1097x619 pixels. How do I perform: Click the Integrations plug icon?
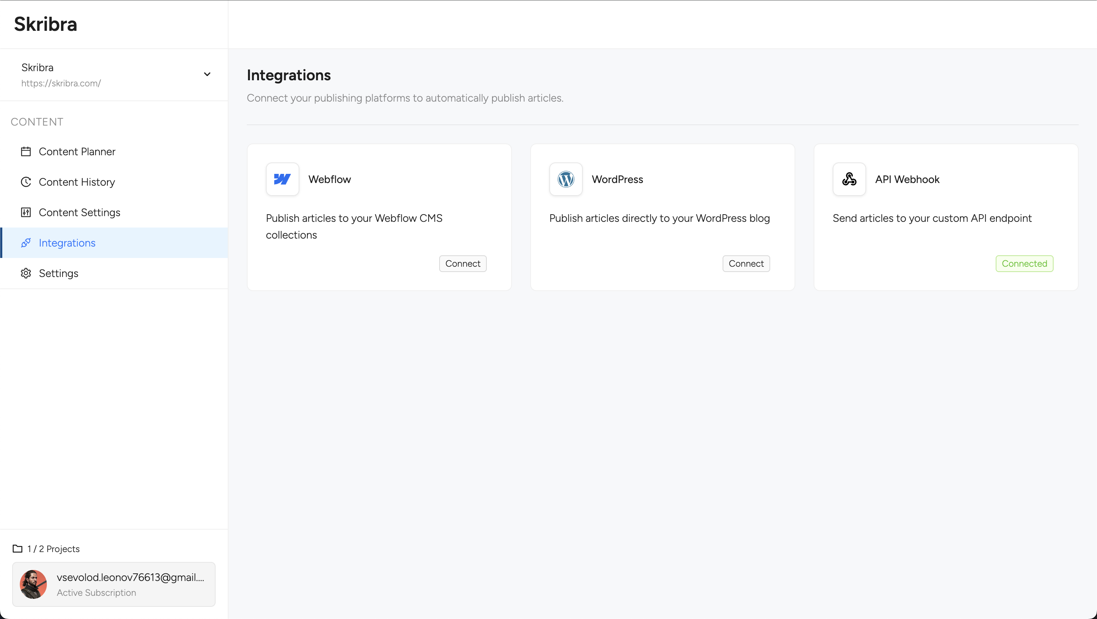(26, 243)
